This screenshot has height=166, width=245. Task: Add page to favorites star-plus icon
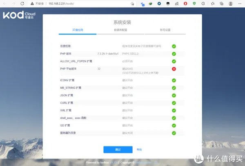click(132, 4)
